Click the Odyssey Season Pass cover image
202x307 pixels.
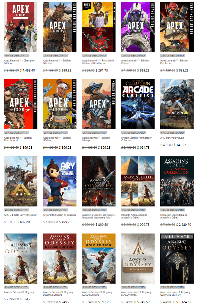(x=138, y=258)
